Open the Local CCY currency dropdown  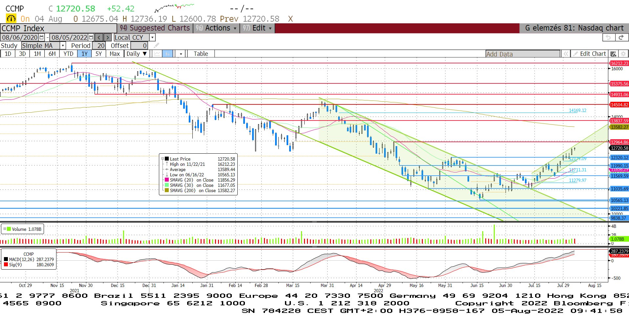point(152,37)
